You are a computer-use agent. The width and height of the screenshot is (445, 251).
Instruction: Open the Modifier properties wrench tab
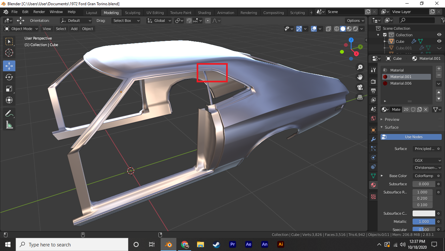[x=373, y=139]
